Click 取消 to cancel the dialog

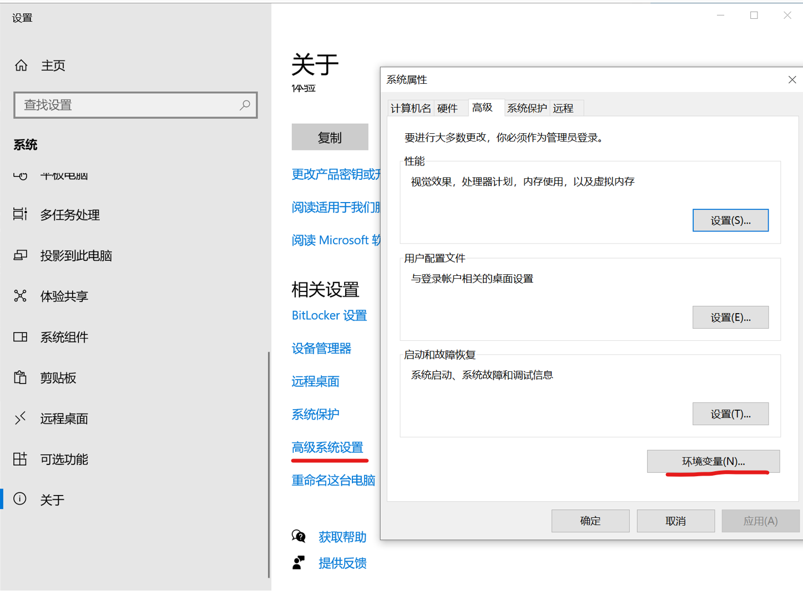pos(675,521)
